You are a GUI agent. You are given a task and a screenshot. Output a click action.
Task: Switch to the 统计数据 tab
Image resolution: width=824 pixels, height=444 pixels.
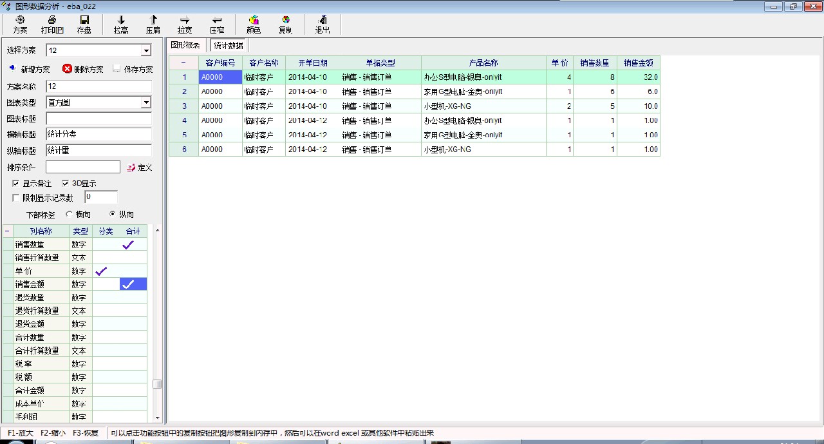[229, 45]
